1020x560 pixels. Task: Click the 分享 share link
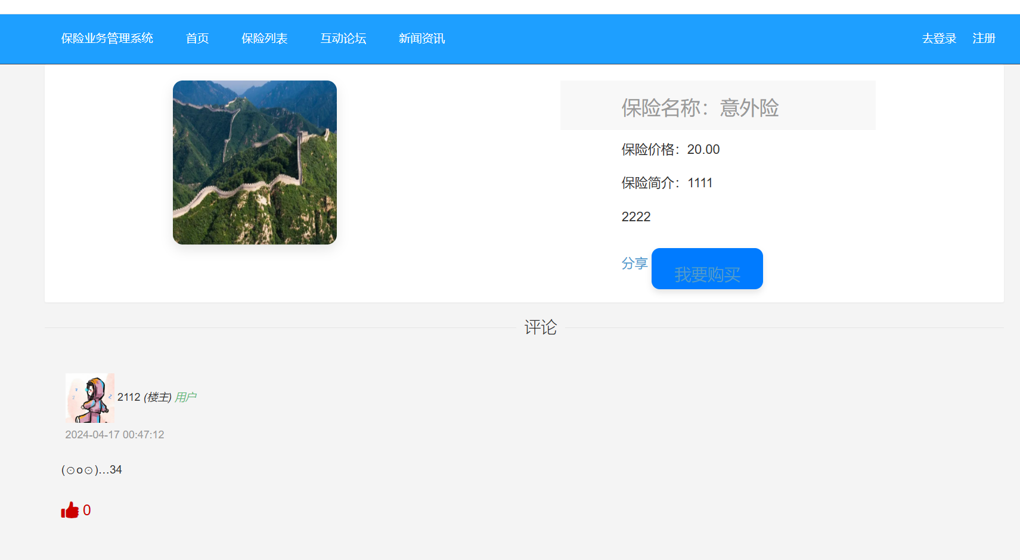(634, 264)
